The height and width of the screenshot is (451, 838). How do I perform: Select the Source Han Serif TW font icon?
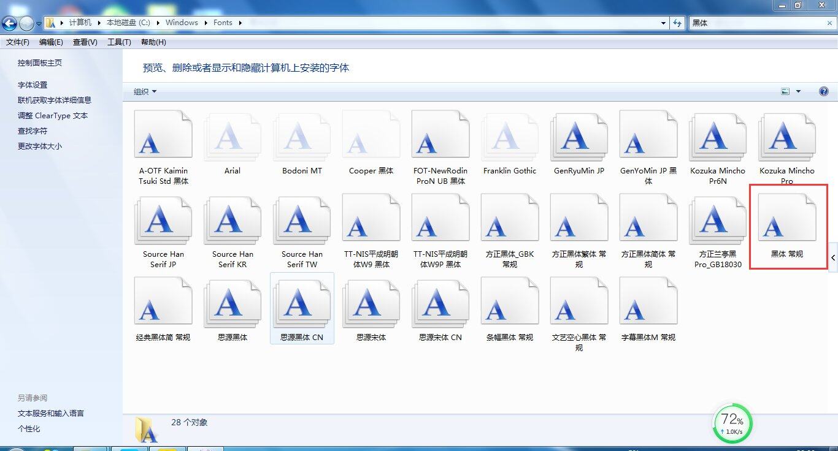click(x=302, y=219)
